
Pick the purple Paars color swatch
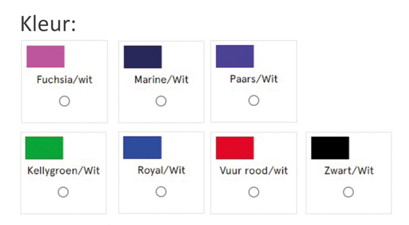point(235,56)
